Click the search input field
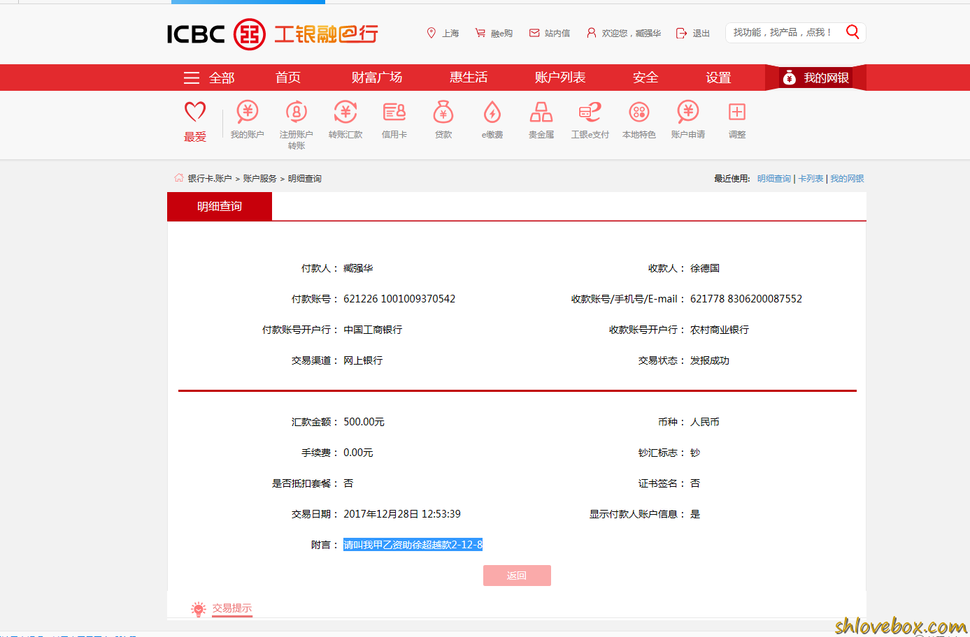The width and height of the screenshot is (970, 637). (783, 32)
